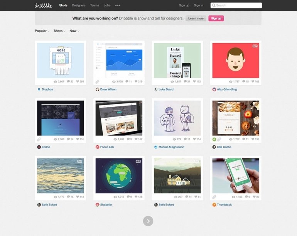Go to the next page arrow
This screenshot has height=236, width=297.
tap(148, 221)
